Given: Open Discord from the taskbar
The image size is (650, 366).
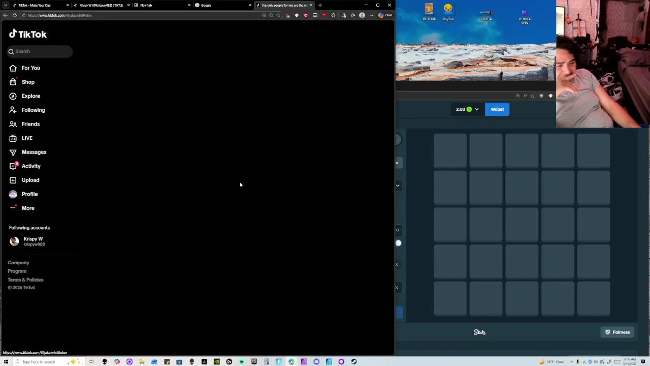Looking at the screenshot, I should (x=316, y=362).
